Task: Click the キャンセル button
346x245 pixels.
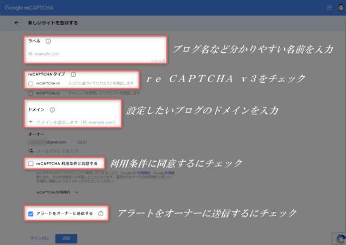Action: 39,238
